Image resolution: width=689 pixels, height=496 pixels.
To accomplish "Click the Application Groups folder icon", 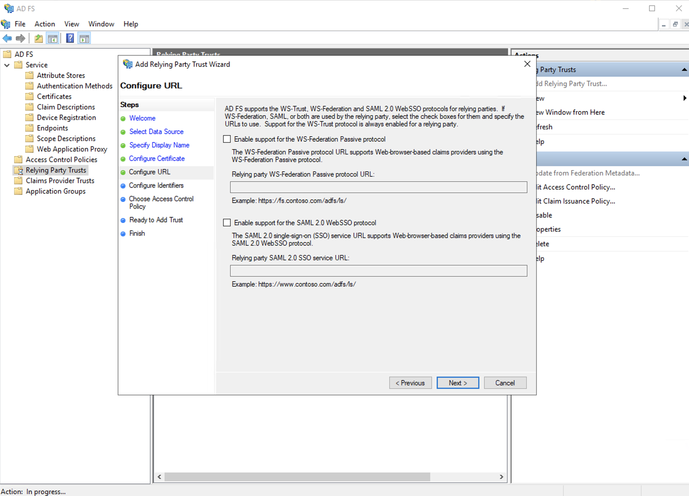I will click(x=18, y=191).
